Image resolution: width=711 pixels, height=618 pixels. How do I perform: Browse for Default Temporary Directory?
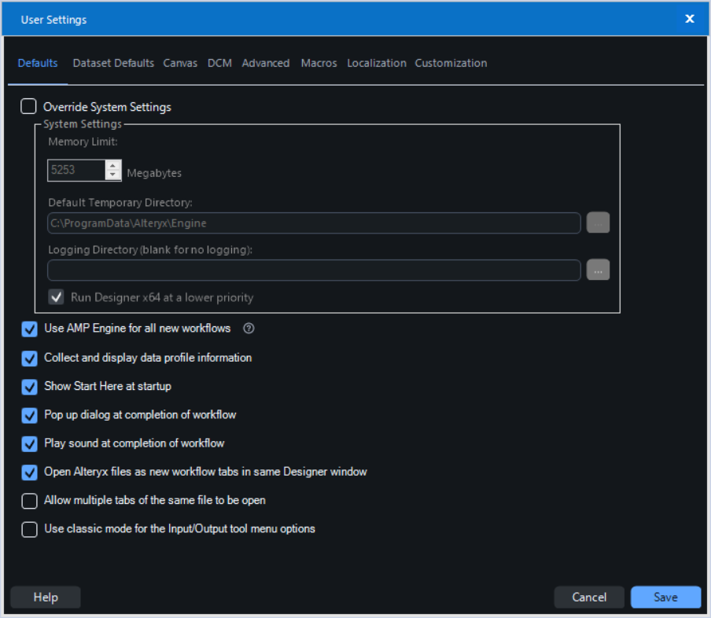coord(598,223)
